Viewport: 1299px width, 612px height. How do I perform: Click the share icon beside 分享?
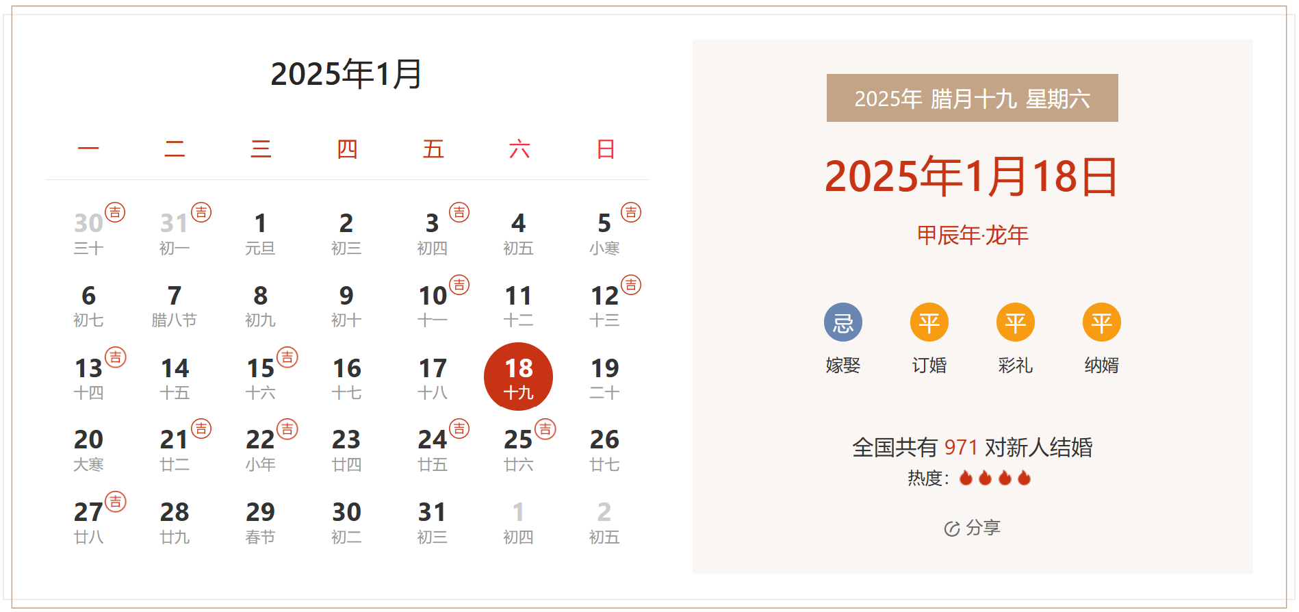tap(952, 528)
